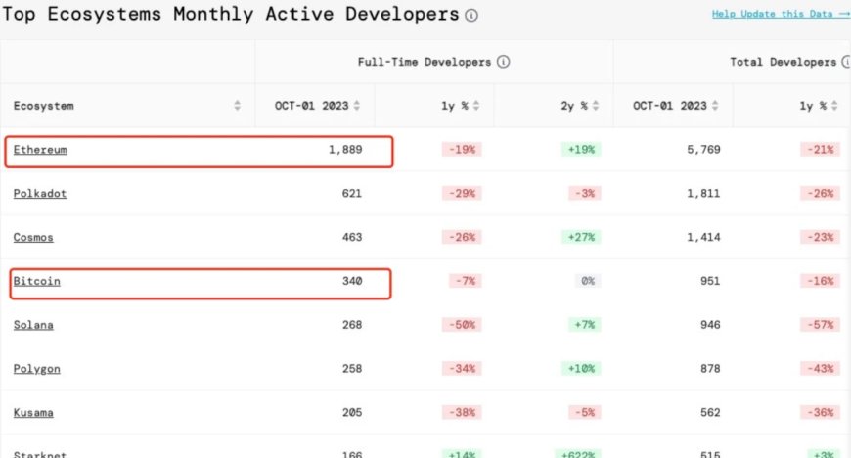Click Solana total 1y -57% badge
This screenshot has height=458, width=851.
[x=820, y=325]
